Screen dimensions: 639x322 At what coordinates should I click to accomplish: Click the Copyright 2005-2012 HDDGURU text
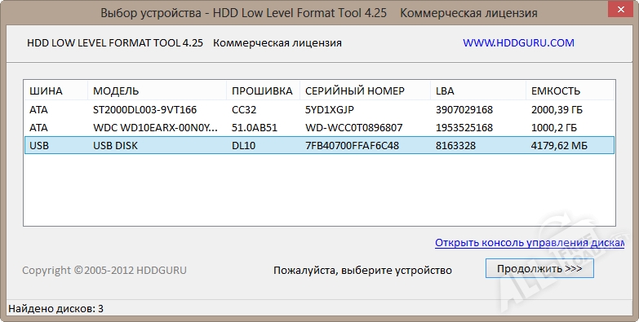[104, 271]
